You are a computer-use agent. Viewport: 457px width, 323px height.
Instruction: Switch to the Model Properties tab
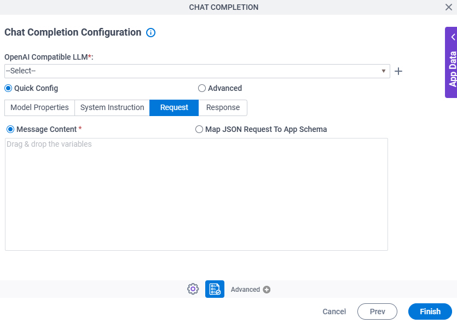pos(39,107)
